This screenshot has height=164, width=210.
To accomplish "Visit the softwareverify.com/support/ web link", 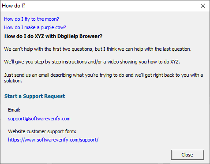I will 53,140.
